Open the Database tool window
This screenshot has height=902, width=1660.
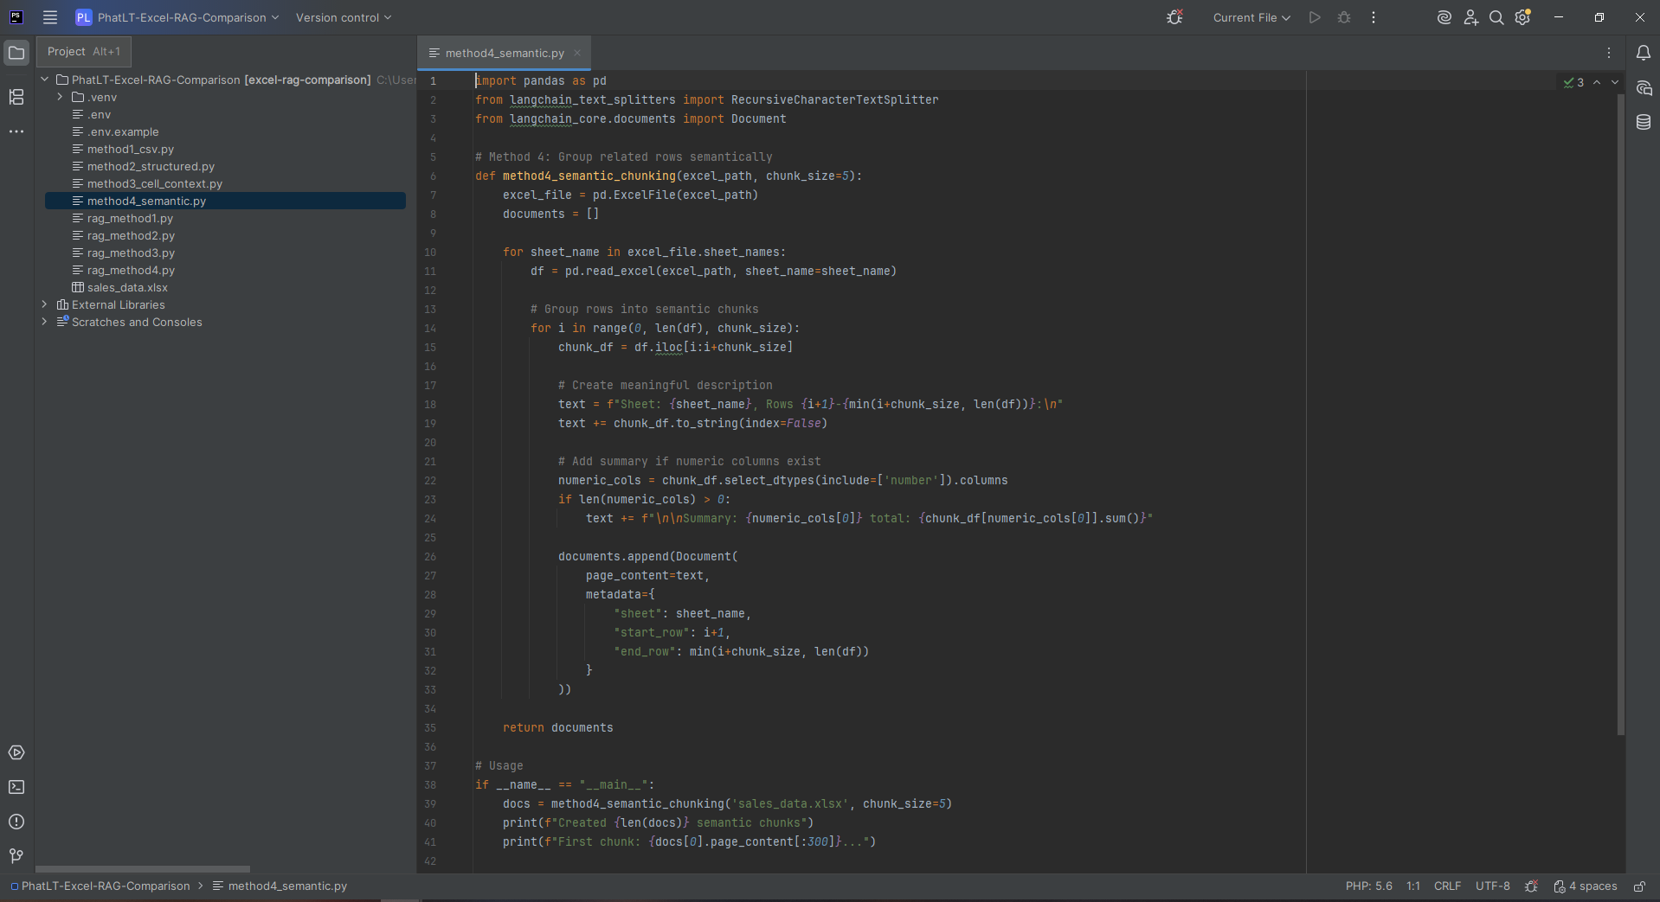click(1645, 122)
